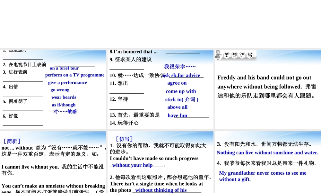The width and height of the screenshot is (321, 193).
Task: Click the blank line after "8.I'm honored that"
Action: point(183,53)
